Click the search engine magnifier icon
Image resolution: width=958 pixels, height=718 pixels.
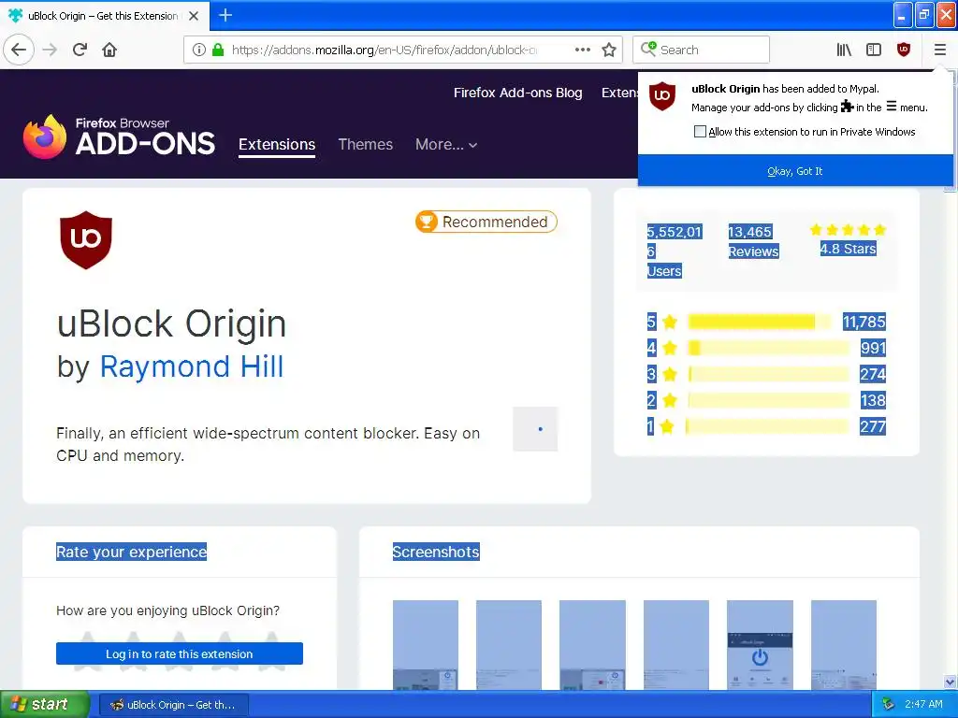648,49
